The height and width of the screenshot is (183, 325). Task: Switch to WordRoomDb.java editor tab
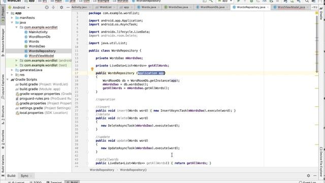(212, 7)
